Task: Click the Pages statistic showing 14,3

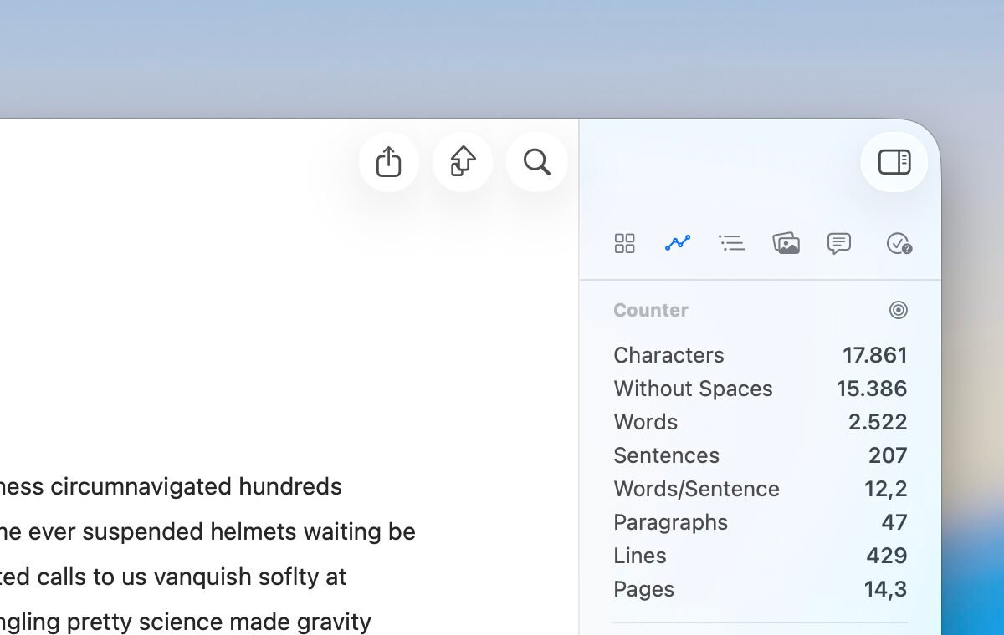Action: point(885,589)
